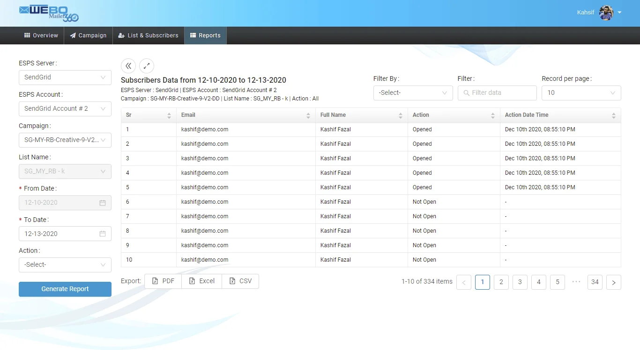Open the To Date calendar icon
The width and height of the screenshot is (640, 350).
point(103,234)
